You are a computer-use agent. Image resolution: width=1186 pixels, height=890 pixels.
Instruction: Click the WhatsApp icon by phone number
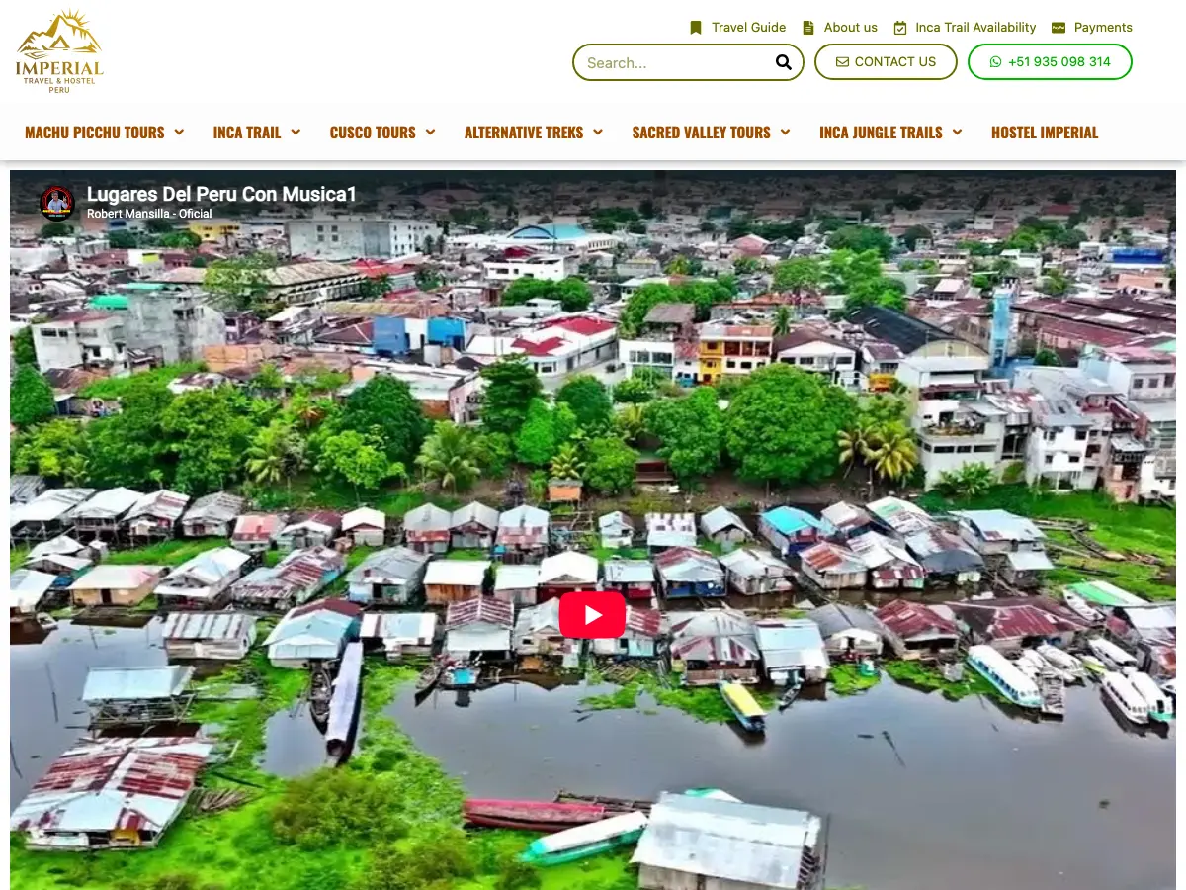995,61
